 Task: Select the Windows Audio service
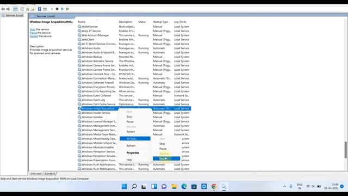(134, 48)
